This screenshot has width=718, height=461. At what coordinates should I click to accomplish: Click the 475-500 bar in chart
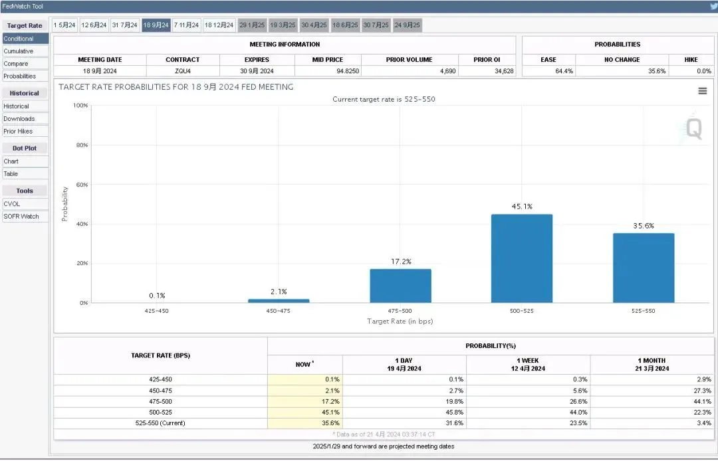pos(400,286)
